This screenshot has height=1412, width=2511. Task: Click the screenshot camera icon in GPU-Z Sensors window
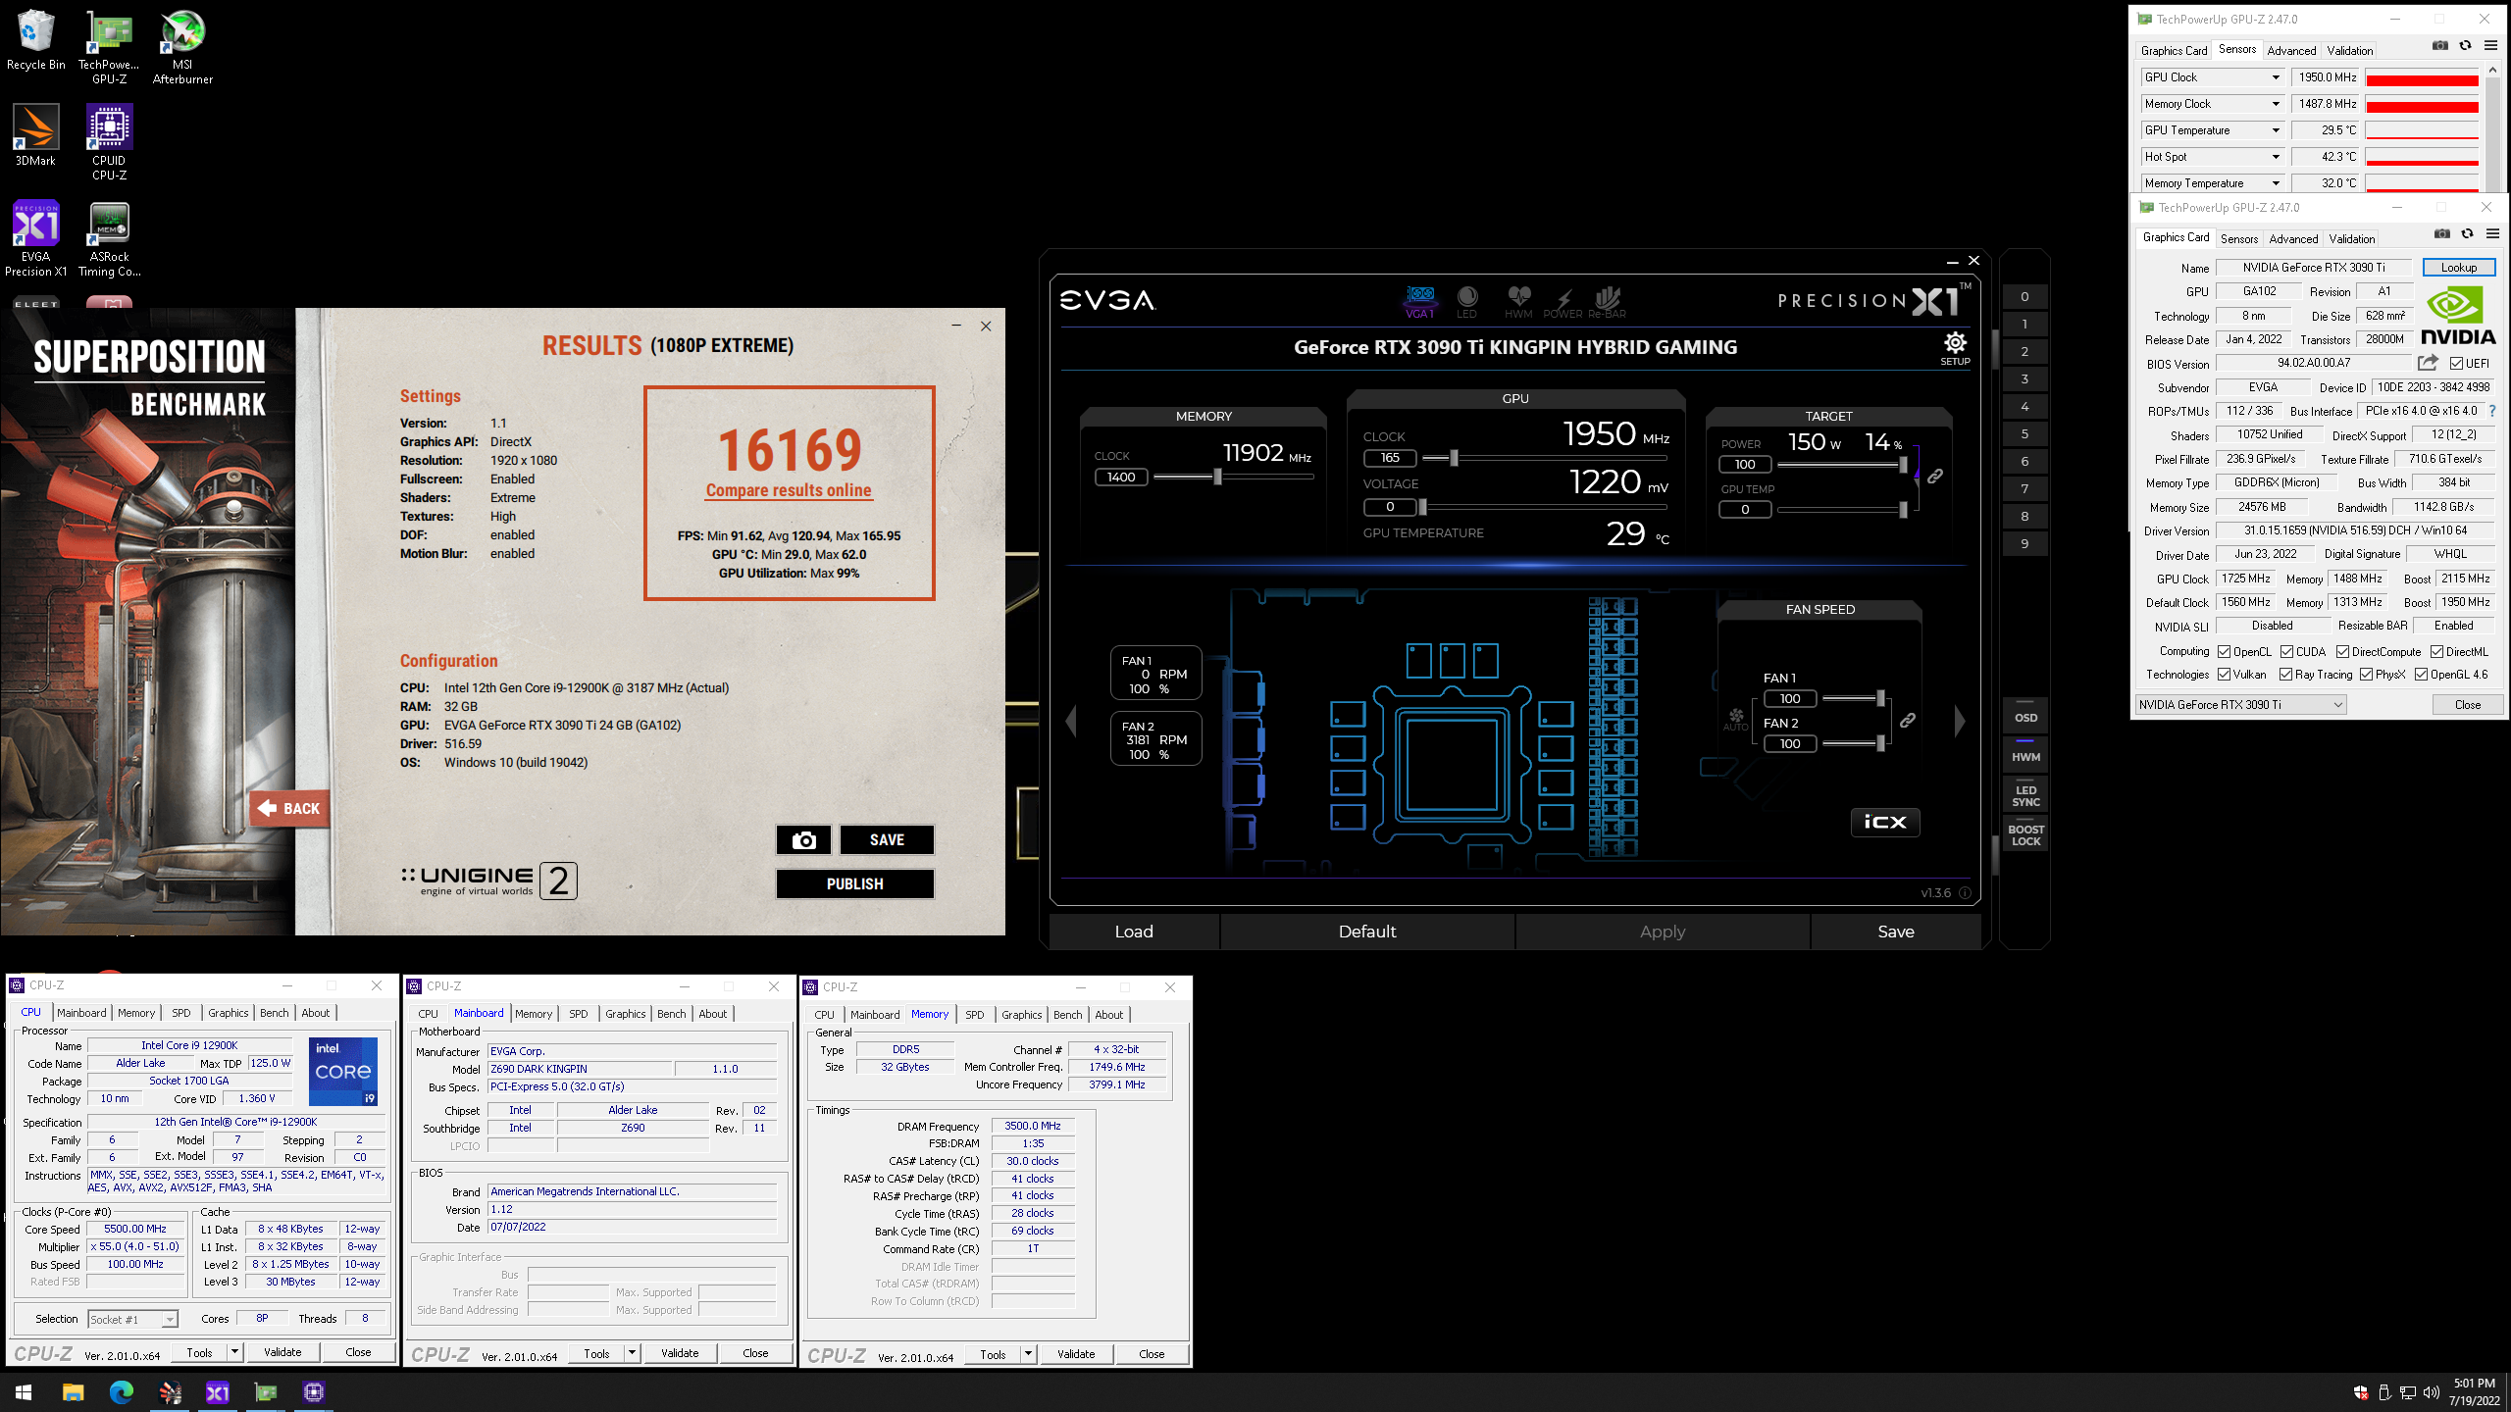[2440, 46]
